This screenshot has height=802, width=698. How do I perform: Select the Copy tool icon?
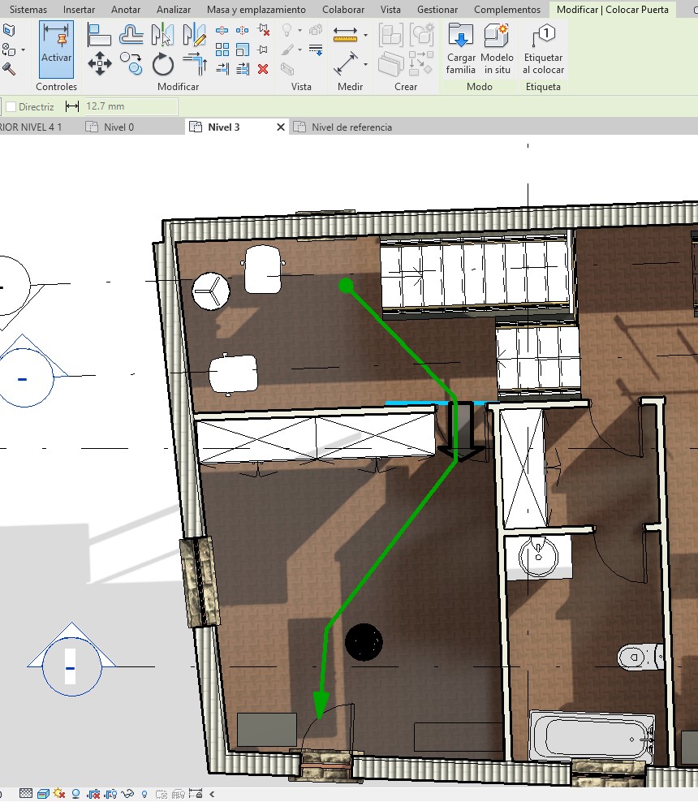point(131,63)
